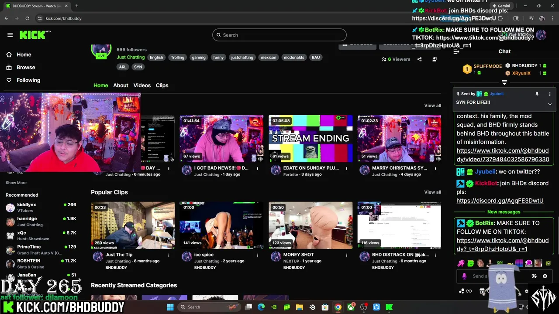559x314 pixels.
Task: Click Show More in the sidebar
Action: (x=16, y=183)
